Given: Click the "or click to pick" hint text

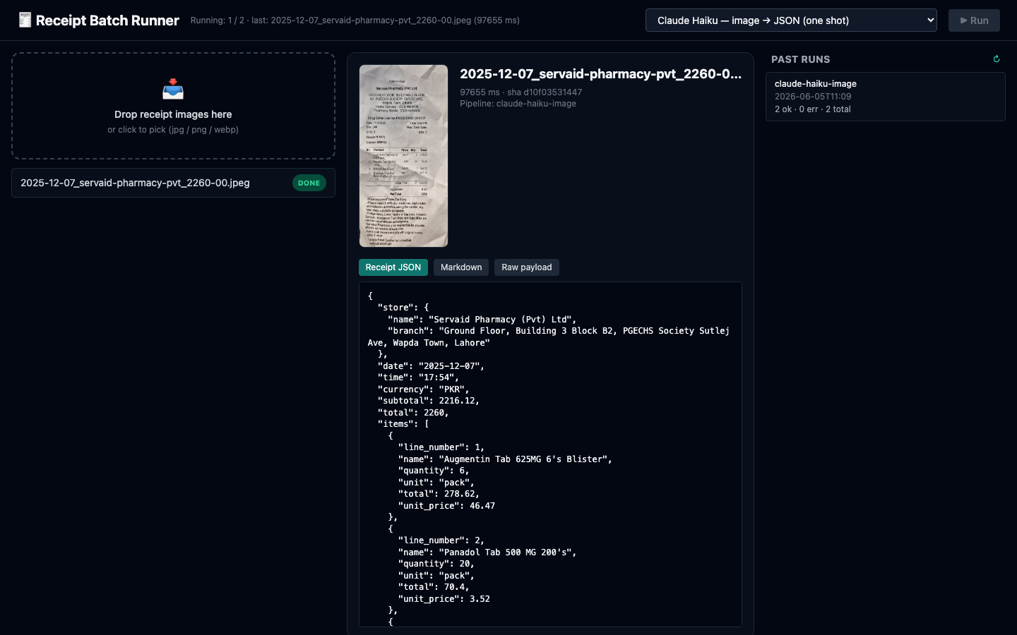Looking at the screenshot, I should pos(173,130).
